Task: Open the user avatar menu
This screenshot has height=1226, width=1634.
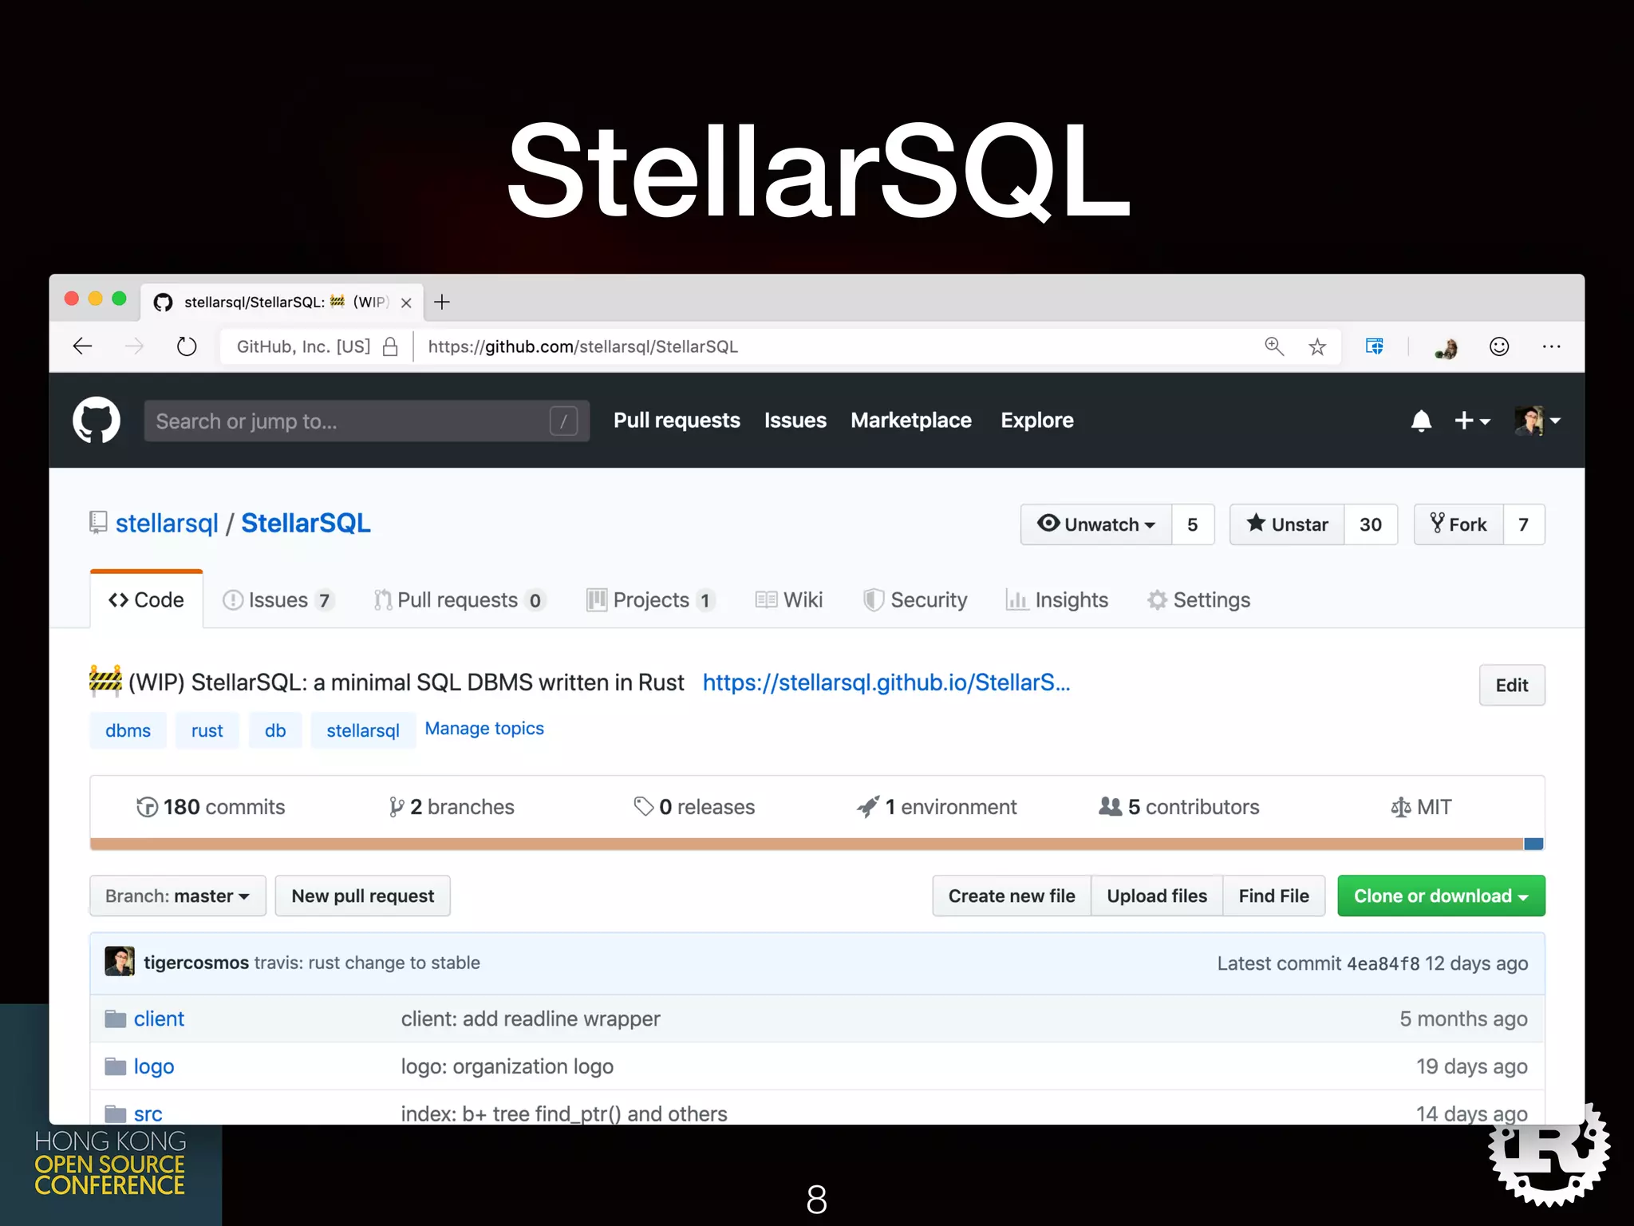Action: 1537,421
